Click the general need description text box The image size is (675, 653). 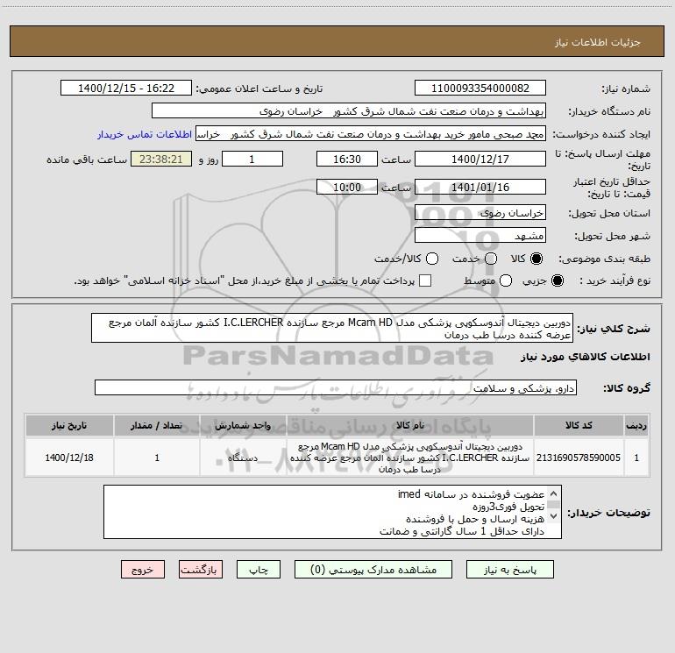332,328
